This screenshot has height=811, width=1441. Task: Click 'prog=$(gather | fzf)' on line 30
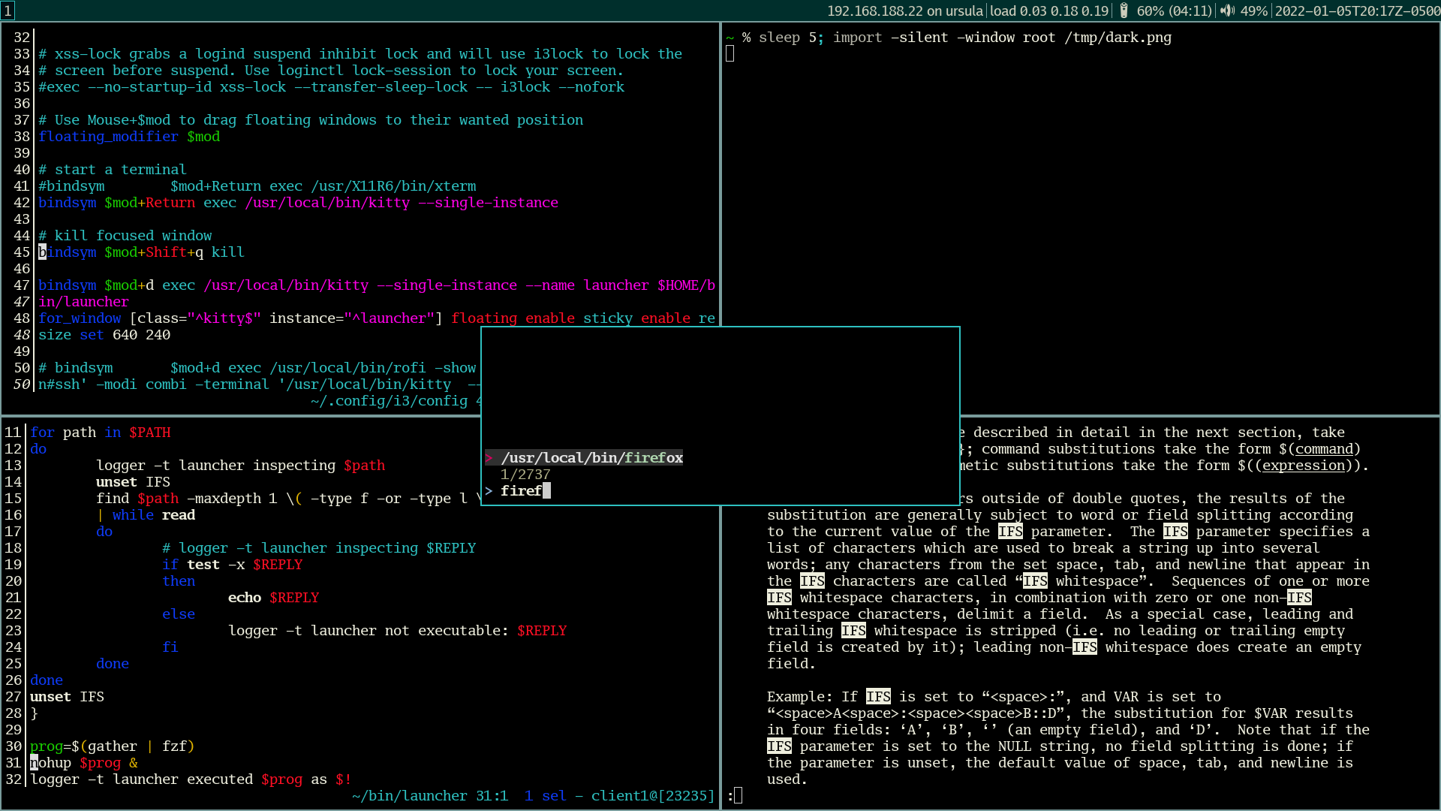113,746
